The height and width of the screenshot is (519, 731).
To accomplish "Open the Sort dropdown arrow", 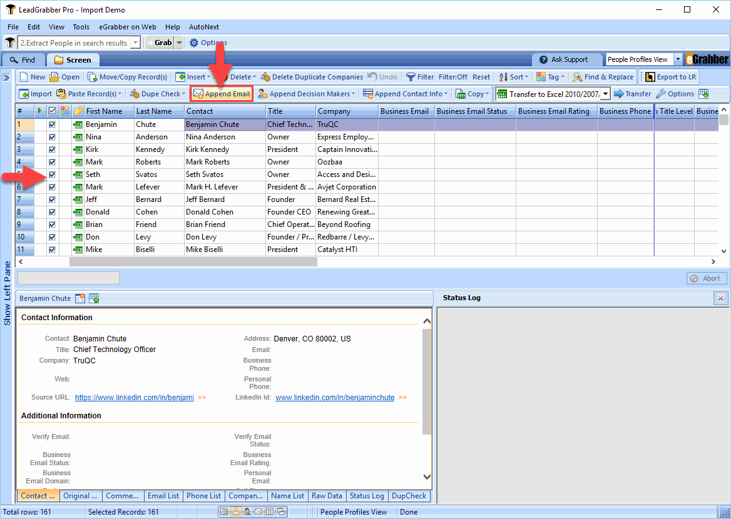I will pos(527,77).
